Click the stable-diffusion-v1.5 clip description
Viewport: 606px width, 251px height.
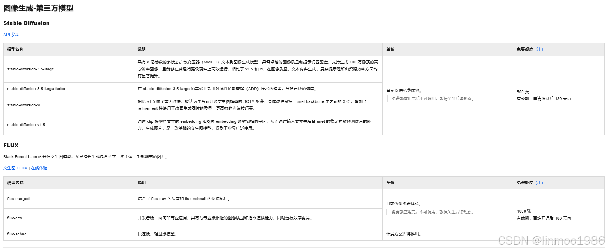[254, 125]
